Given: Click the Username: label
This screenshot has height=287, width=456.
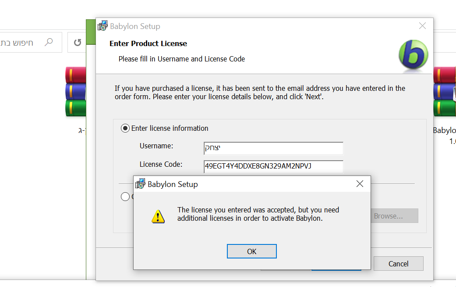Looking at the screenshot, I should [x=156, y=146].
